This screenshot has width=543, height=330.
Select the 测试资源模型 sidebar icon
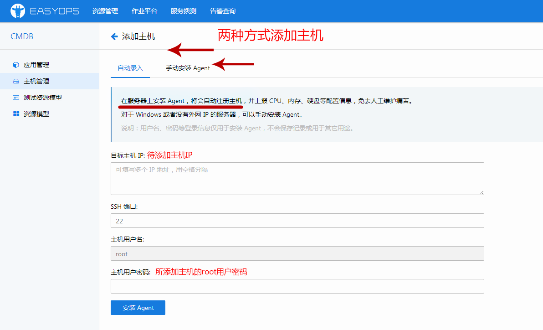16,98
